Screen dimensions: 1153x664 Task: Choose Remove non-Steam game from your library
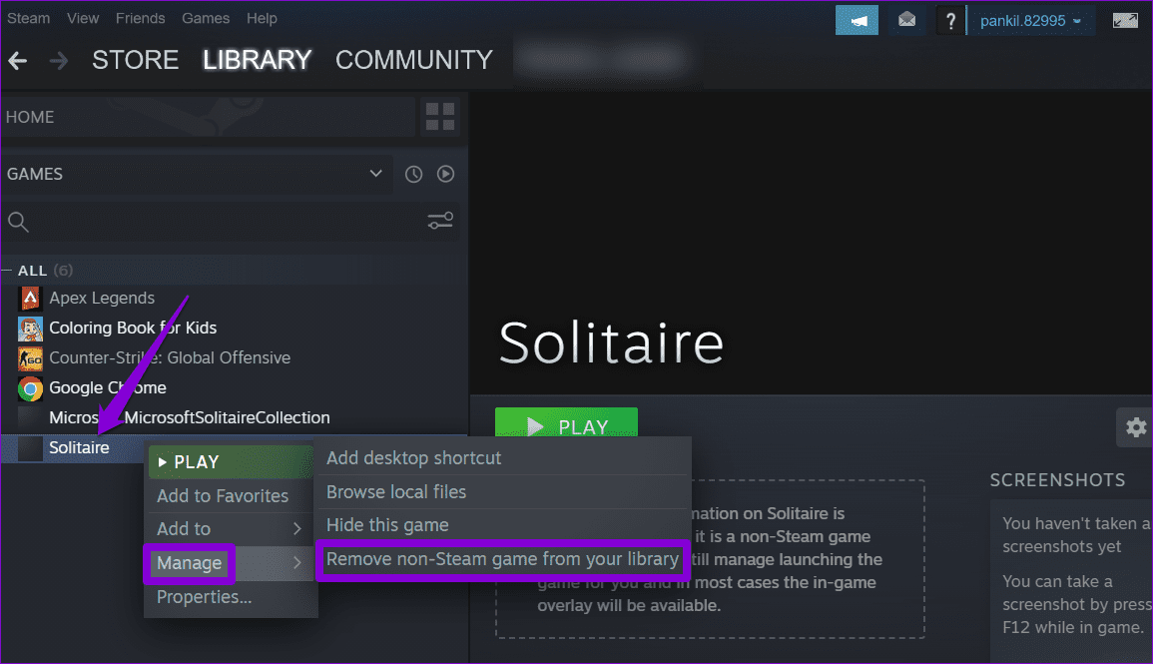tap(503, 559)
